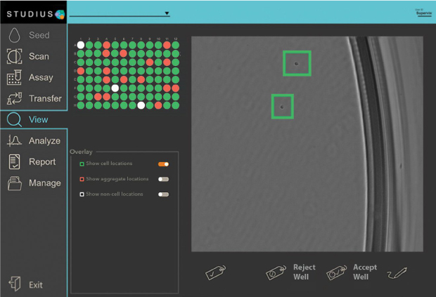
Task: Click the checkmark tag icon
Action: click(214, 272)
